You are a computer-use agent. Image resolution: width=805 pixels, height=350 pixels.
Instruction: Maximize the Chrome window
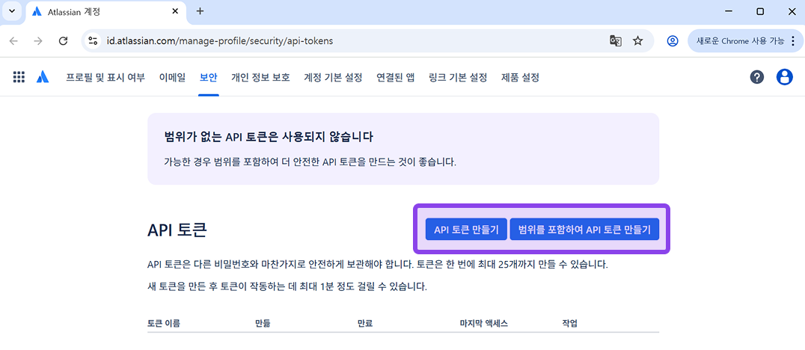point(760,11)
